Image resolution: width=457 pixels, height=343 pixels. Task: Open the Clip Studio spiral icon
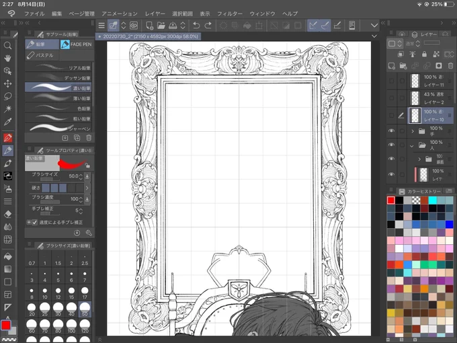pos(134,26)
